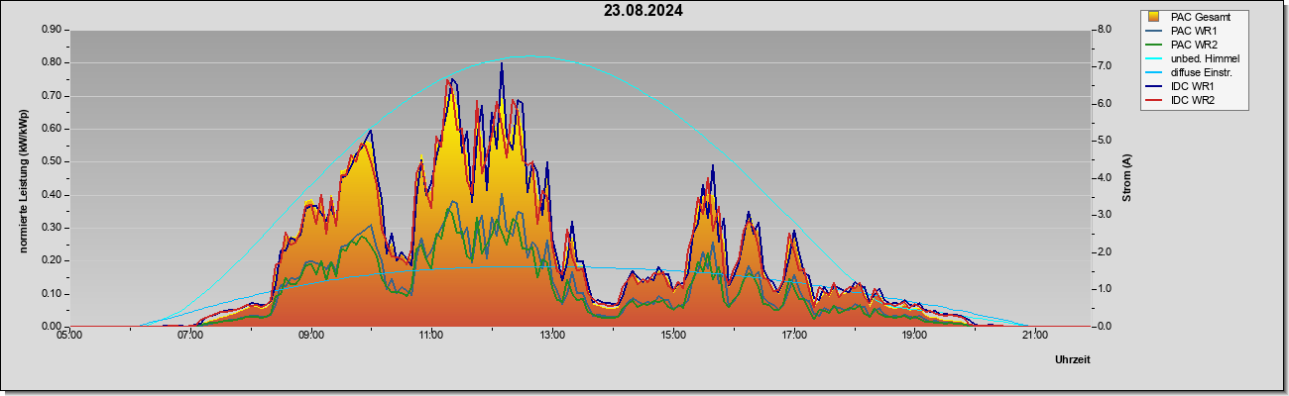The height and width of the screenshot is (396, 1289).
Task: Click the 0.50 left axis value
Action: pos(51,161)
